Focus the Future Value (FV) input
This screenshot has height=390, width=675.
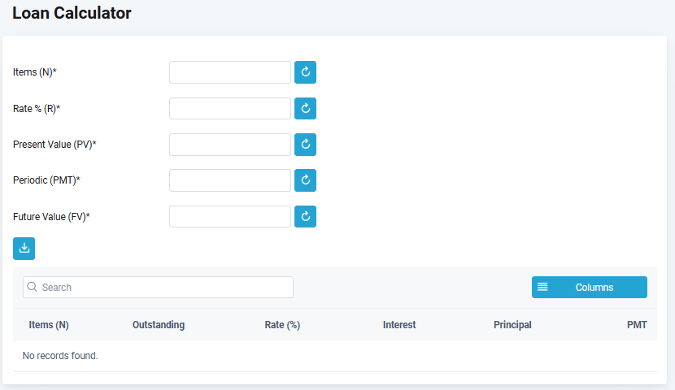[230, 216]
